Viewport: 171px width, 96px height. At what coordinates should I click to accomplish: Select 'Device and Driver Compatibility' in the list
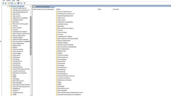67,47
